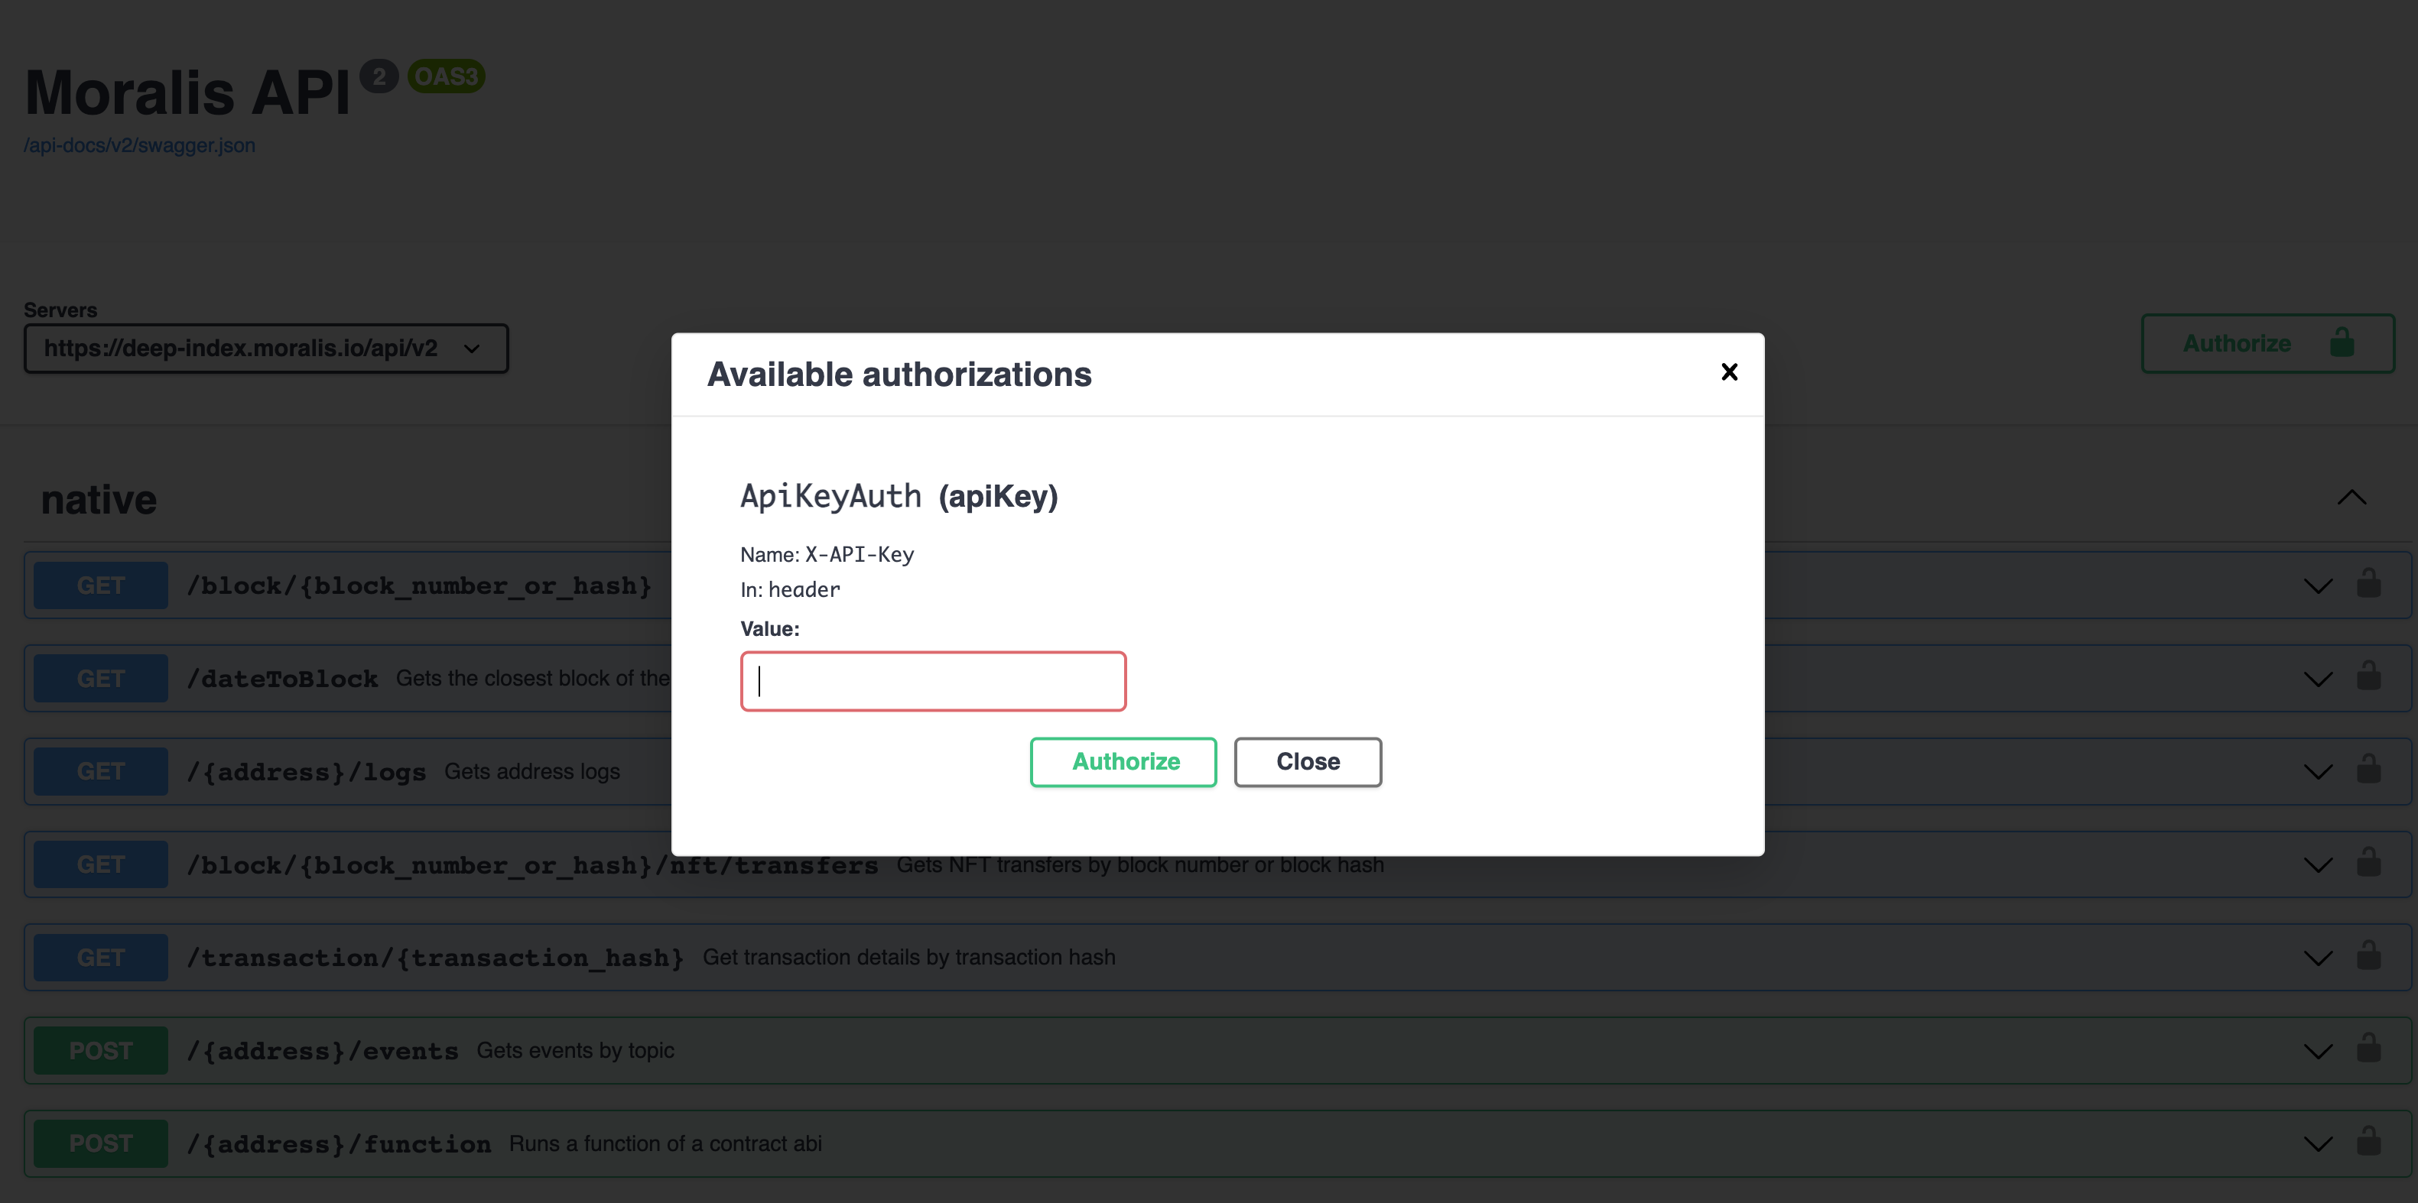
Task: Click 'Gets events by topic' description
Action: click(575, 1051)
